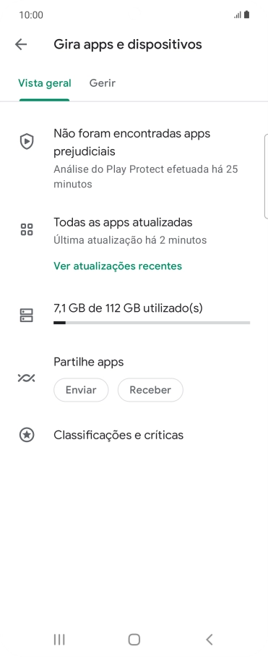The width and height of the screenshot is (268, 657).
Task: Tap the Receber button
Action: (150, 390)
